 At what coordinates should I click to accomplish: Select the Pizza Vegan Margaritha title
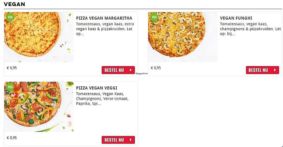(x=104, y=18)
